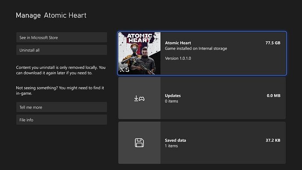Click the Version 1.0.1.0 text
Screen dimensions: 302x170
(178, 58)
